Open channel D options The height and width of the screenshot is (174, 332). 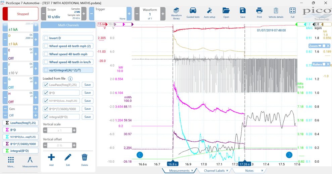[20, 39]
